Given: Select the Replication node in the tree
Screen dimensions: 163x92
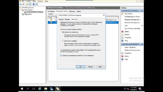Looking at the screenshot, I should click(x=28, y=14).
